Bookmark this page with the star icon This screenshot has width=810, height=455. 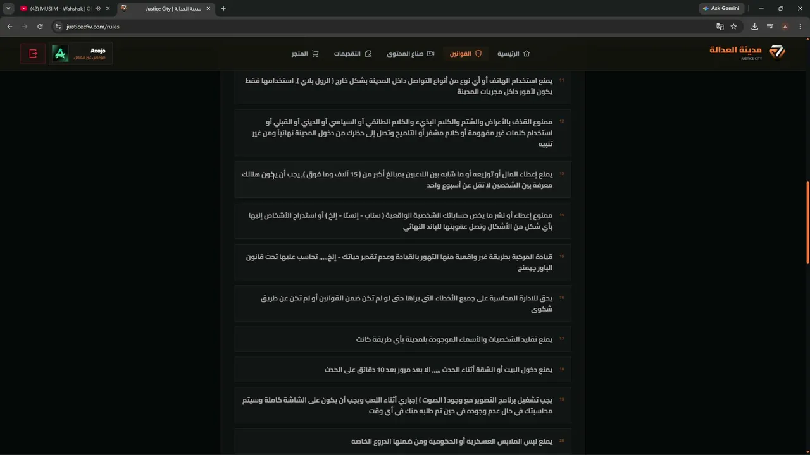coord(733,27)
